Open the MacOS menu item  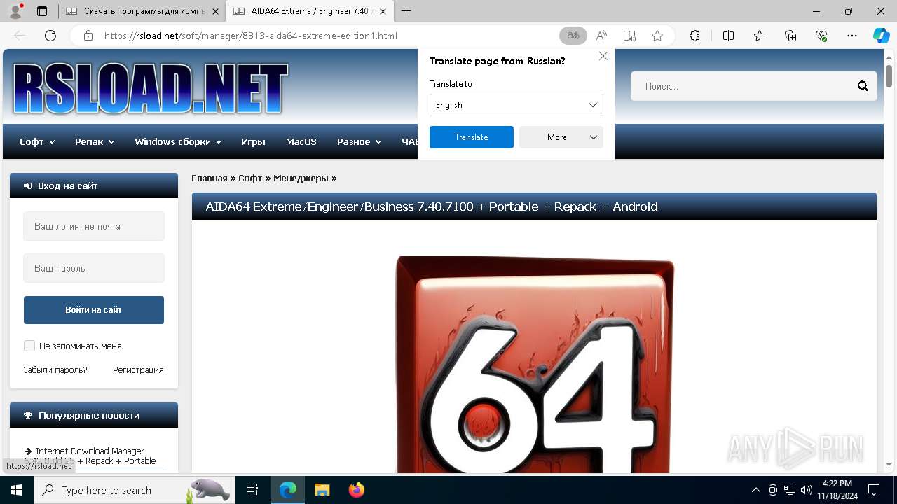click(x=301, y=141)
